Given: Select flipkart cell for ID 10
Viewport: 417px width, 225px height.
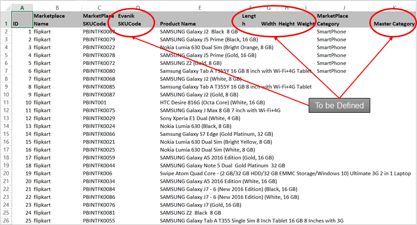Looking at the screenshot, I should click(x=57, y=102).
